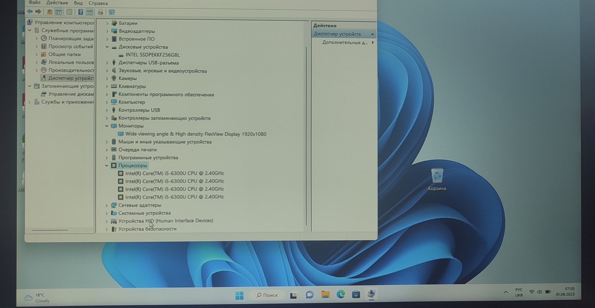595x308 pixels.
Task: Select Устройства безопасности category
Action: click(147, 229)
